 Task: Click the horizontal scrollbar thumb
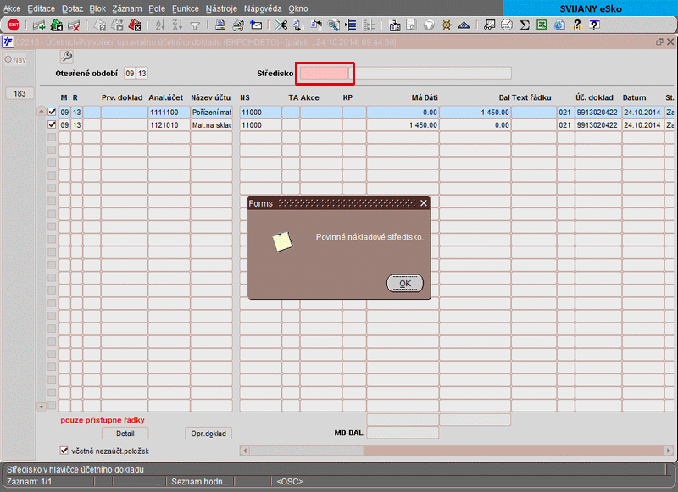(x=306, y=451)
